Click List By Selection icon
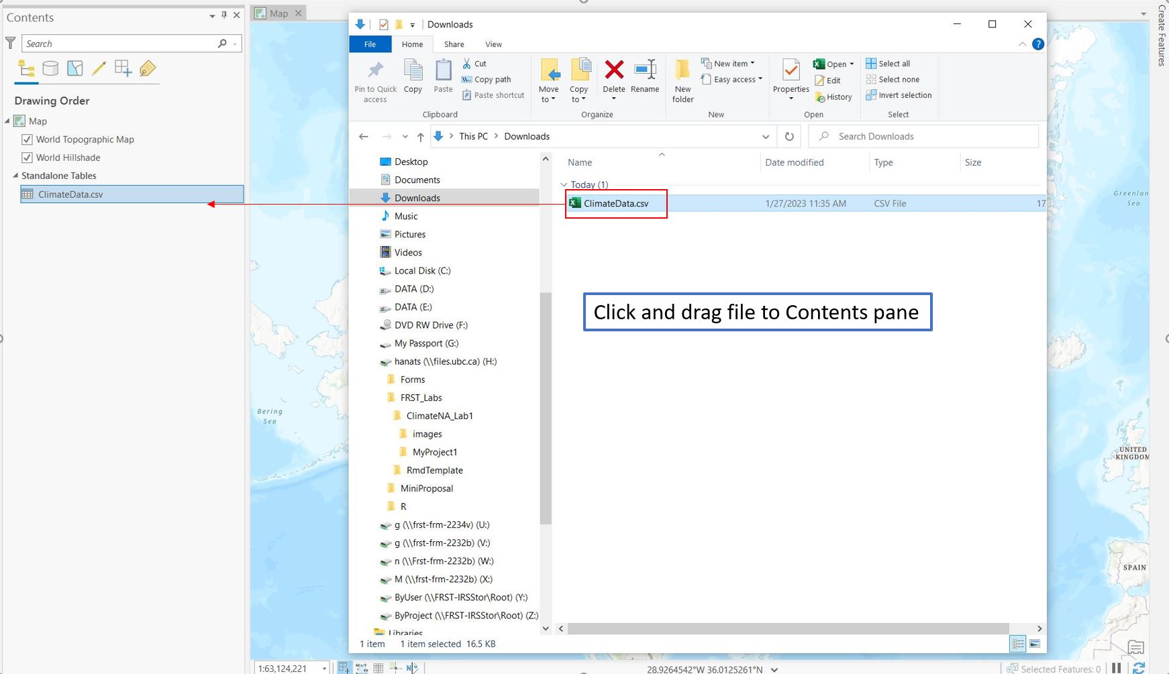Image resolution: width=1169 pixels, height=674 pixels. pos(75,68)
